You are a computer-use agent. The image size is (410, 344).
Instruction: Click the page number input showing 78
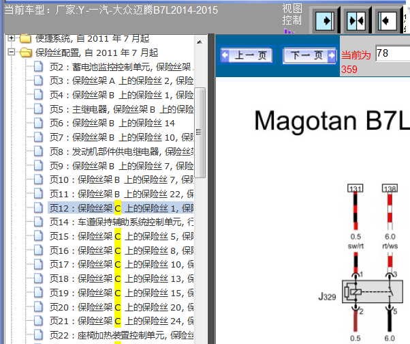(x=393, y=53)
